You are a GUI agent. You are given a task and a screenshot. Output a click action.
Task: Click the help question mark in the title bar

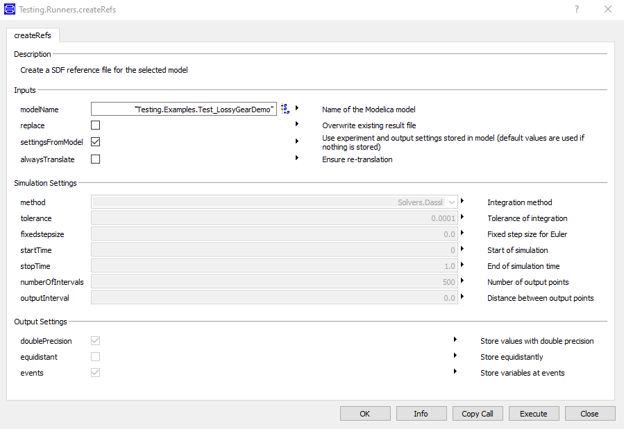[x=577, y=9]
